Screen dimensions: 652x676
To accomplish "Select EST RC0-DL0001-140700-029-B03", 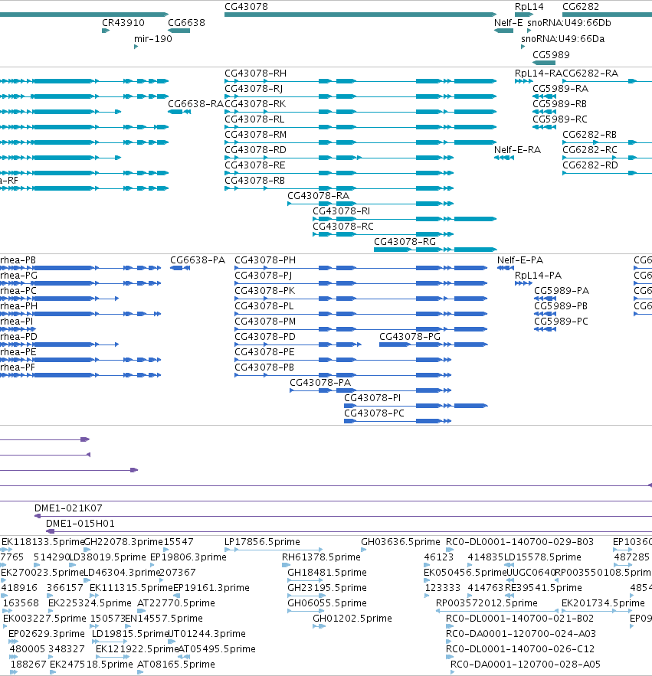I will tap(519, 541).
